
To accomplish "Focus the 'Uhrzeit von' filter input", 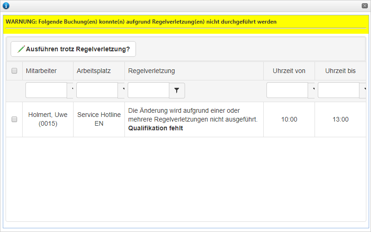I will click(287, 90).
